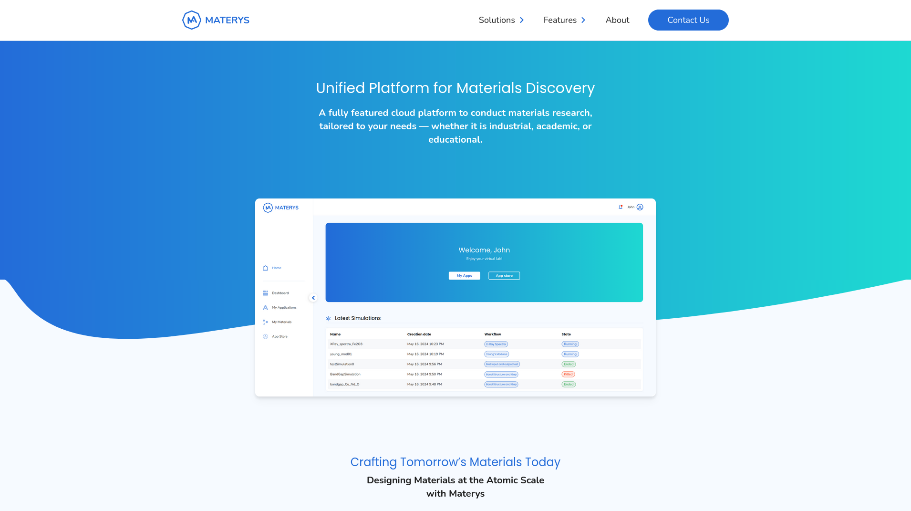Click the My Applications sidebar icon
Viewport: 911px width, 511px height.
266,308
